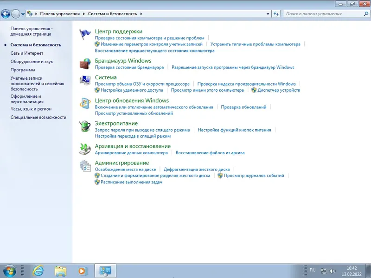The width and height of the screenshot is (371, 278).
Task: Expand the address bar history dropdown
Action: (268, 13)
